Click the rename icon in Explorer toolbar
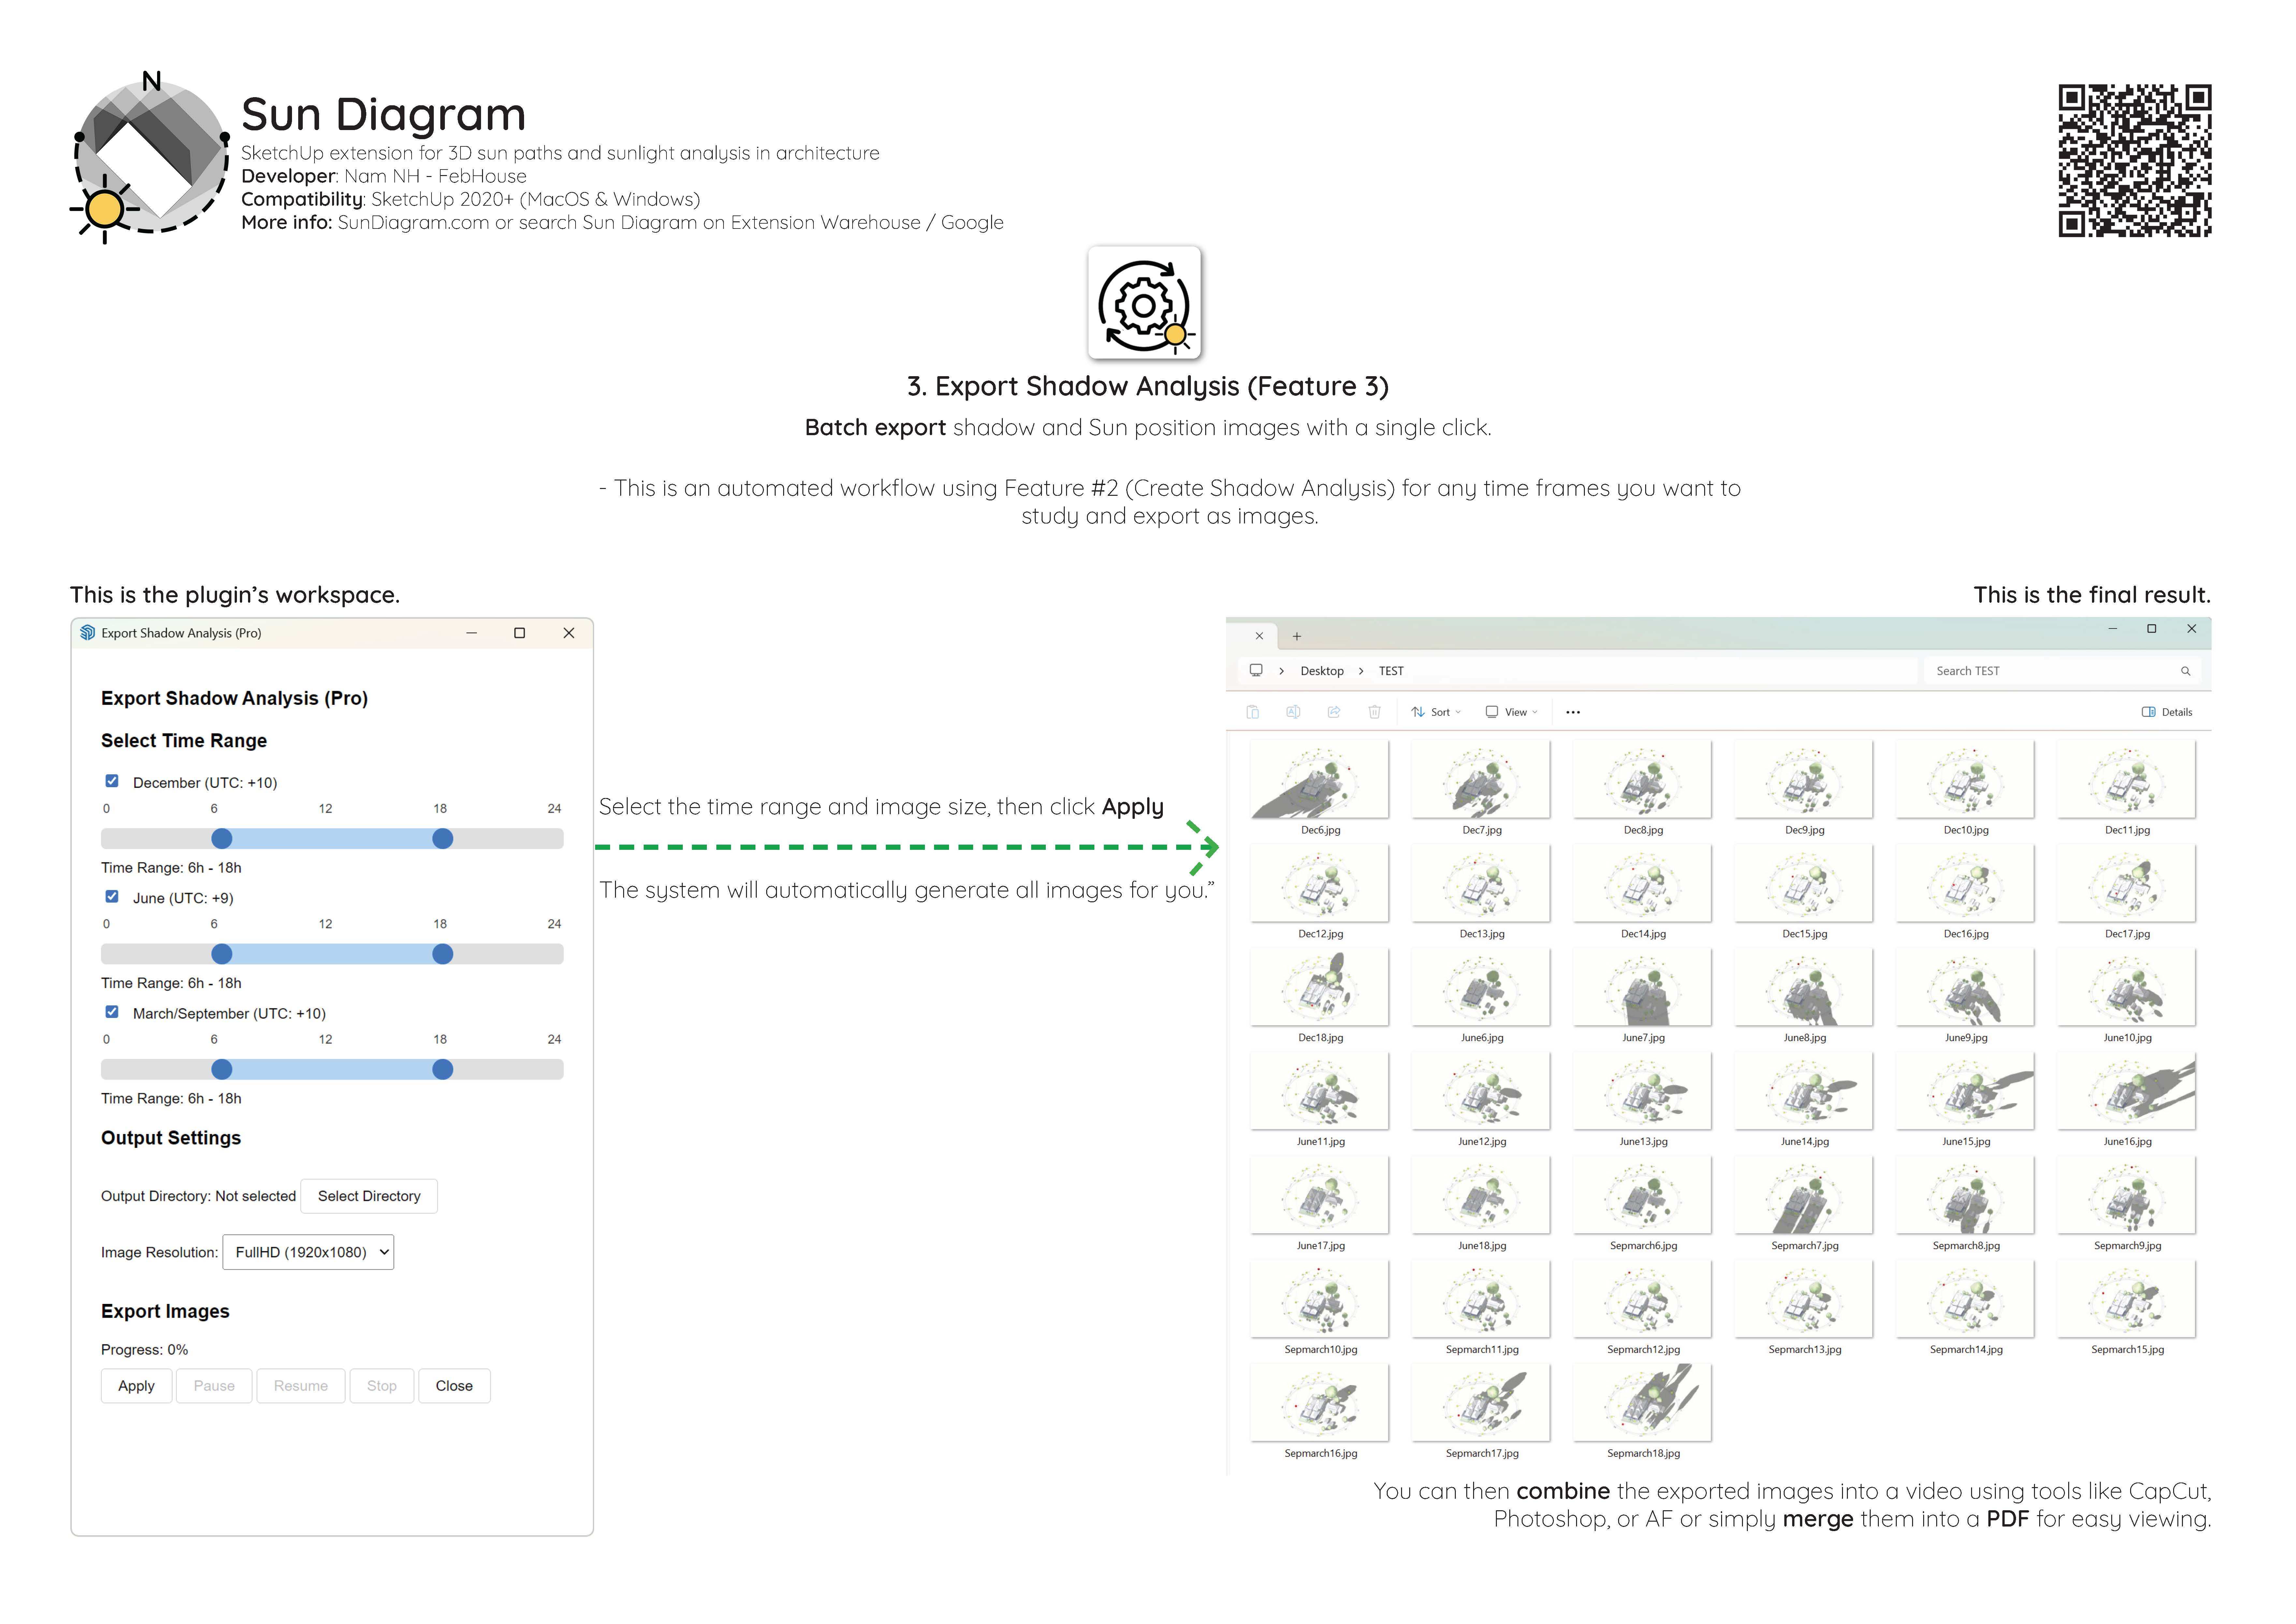This screenshot has width=2296, height=1624. click(1293, 712)
